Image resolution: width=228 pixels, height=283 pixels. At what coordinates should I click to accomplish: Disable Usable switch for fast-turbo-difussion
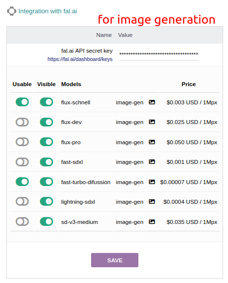click(x=22, y=182)
